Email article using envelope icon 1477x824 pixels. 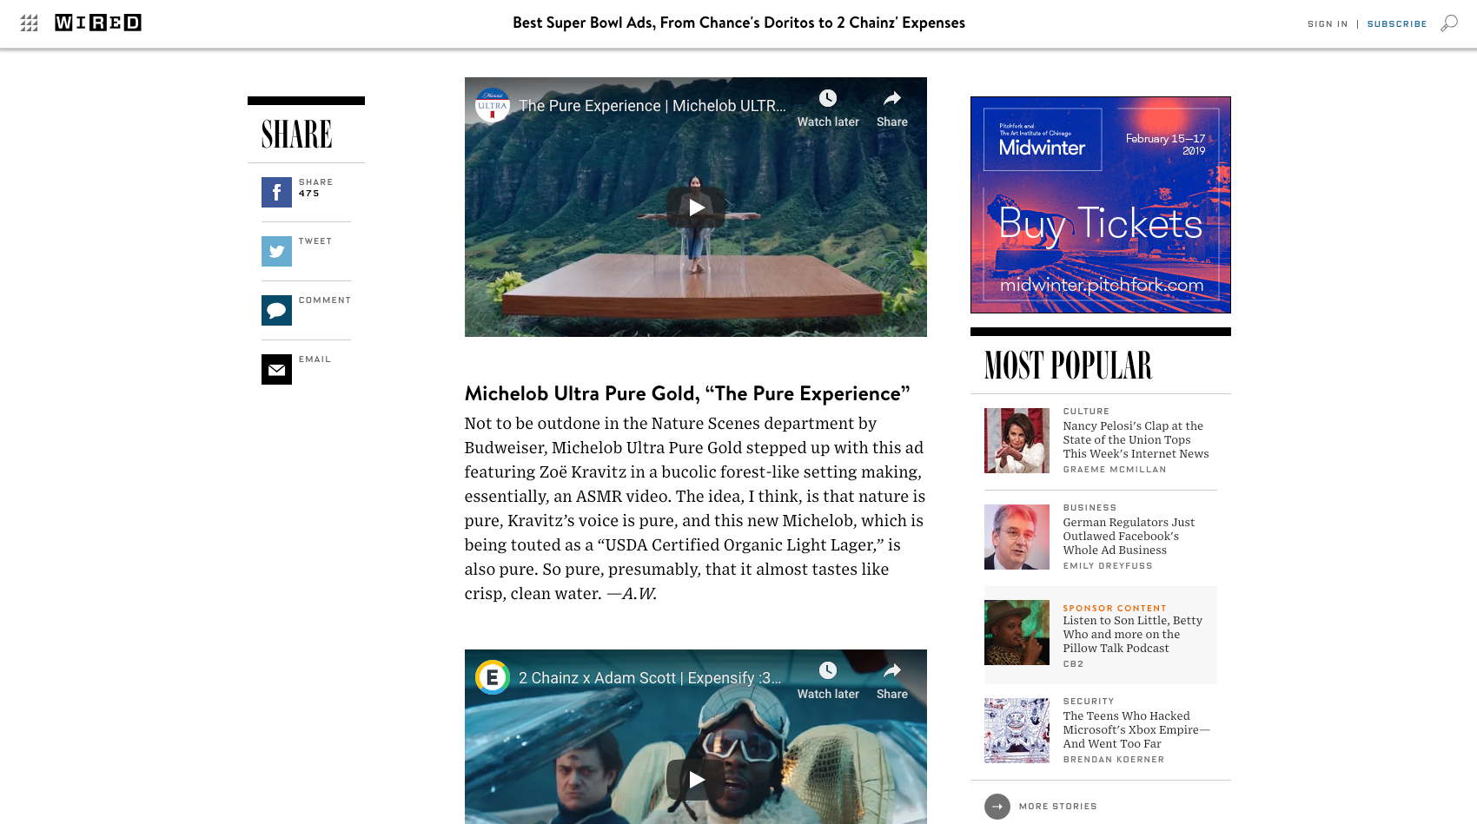pos(276,370)
